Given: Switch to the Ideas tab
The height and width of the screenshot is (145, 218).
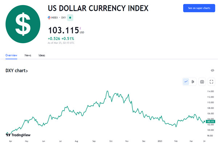Looking at the screenshot, I should tap(42, 55).
